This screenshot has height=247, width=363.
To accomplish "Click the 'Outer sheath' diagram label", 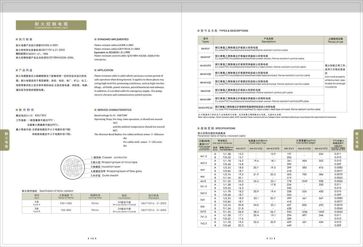I will [110, 175].
